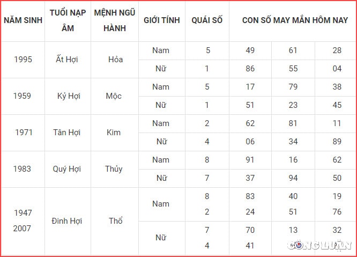Viewport: 357px width, 257px height.
Task: Click the Ất Hợi cell
Action: [x=66, y=60]
